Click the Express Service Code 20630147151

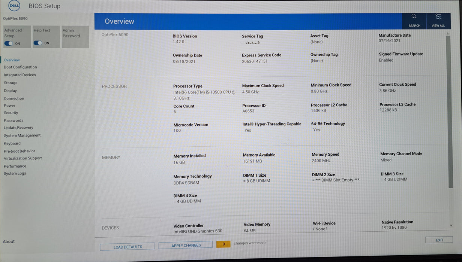(255, 61)
